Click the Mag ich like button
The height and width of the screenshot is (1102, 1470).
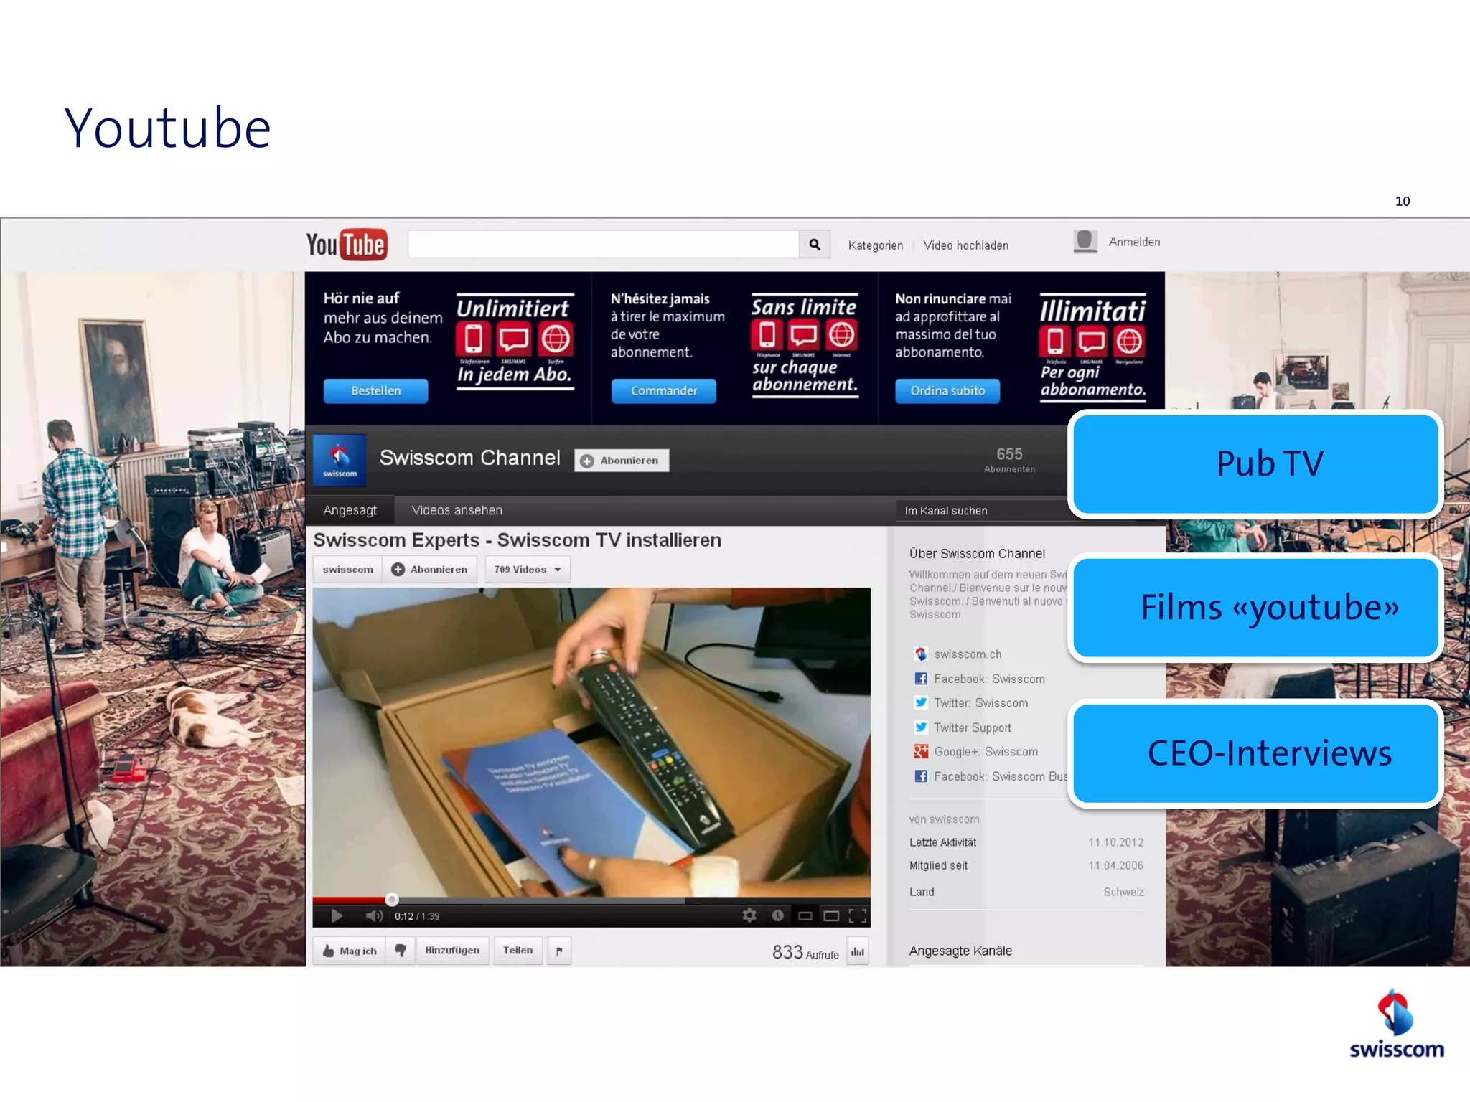(x=350, y=951)
